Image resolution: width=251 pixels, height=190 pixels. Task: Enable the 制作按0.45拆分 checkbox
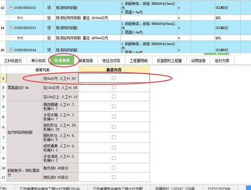114,168
